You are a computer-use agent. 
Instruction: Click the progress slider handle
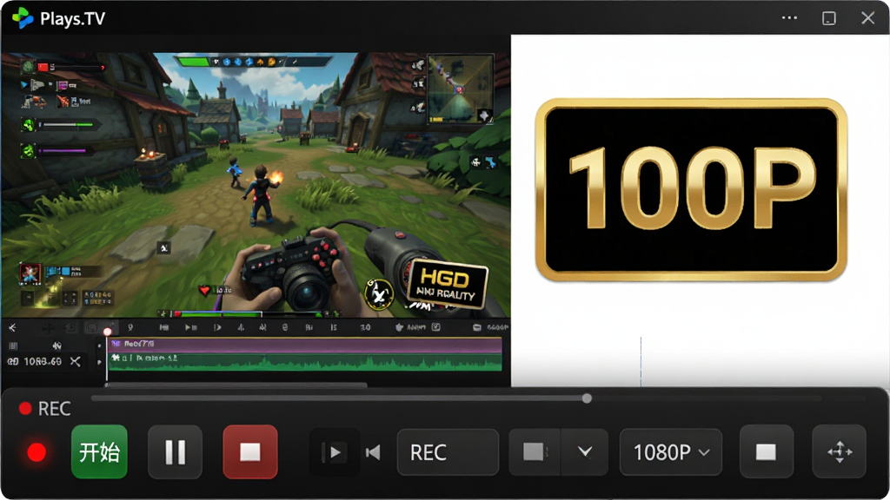click(587, 398)
